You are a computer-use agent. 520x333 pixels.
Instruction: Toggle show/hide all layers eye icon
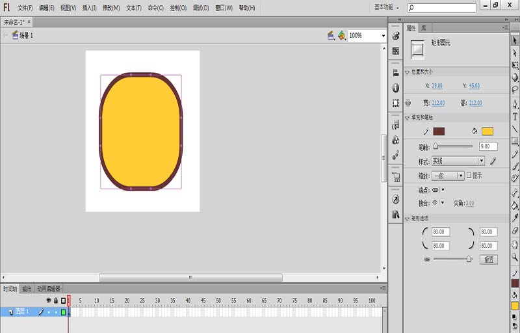pos(48,300)
